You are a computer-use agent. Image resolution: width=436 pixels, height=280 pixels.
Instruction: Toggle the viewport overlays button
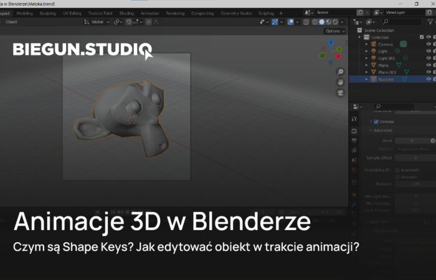coord(291,22)
